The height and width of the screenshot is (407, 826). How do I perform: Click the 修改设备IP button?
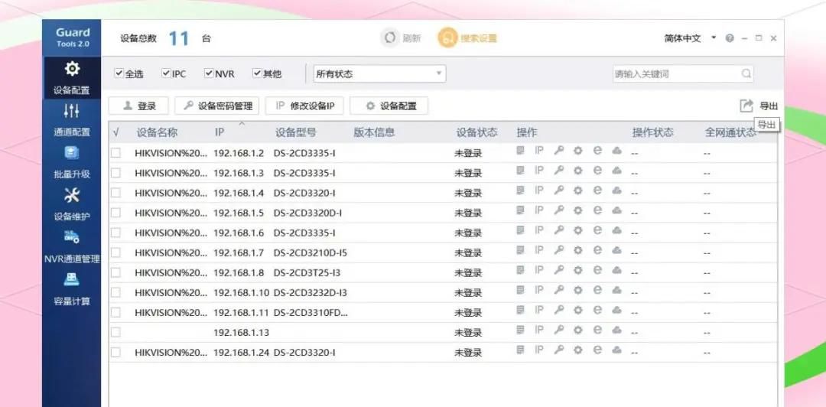click(x=304, y=106)
